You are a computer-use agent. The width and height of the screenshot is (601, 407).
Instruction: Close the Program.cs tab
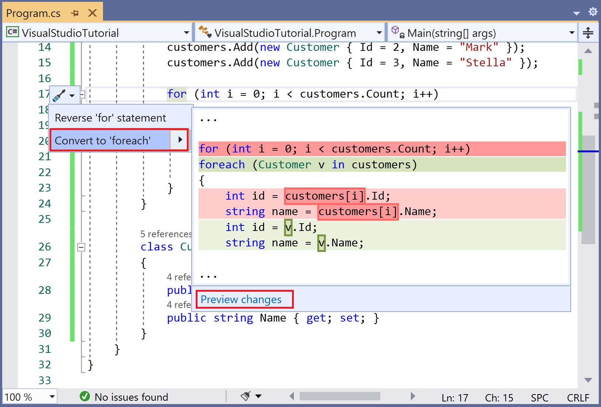click(x=93, y=13)
